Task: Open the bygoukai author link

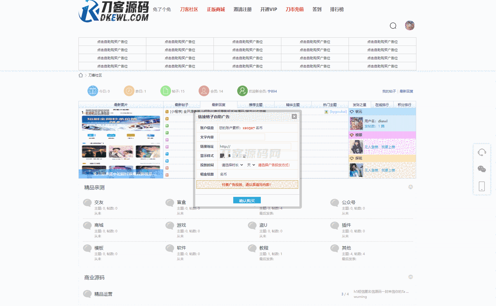Action: pos(338,111)
